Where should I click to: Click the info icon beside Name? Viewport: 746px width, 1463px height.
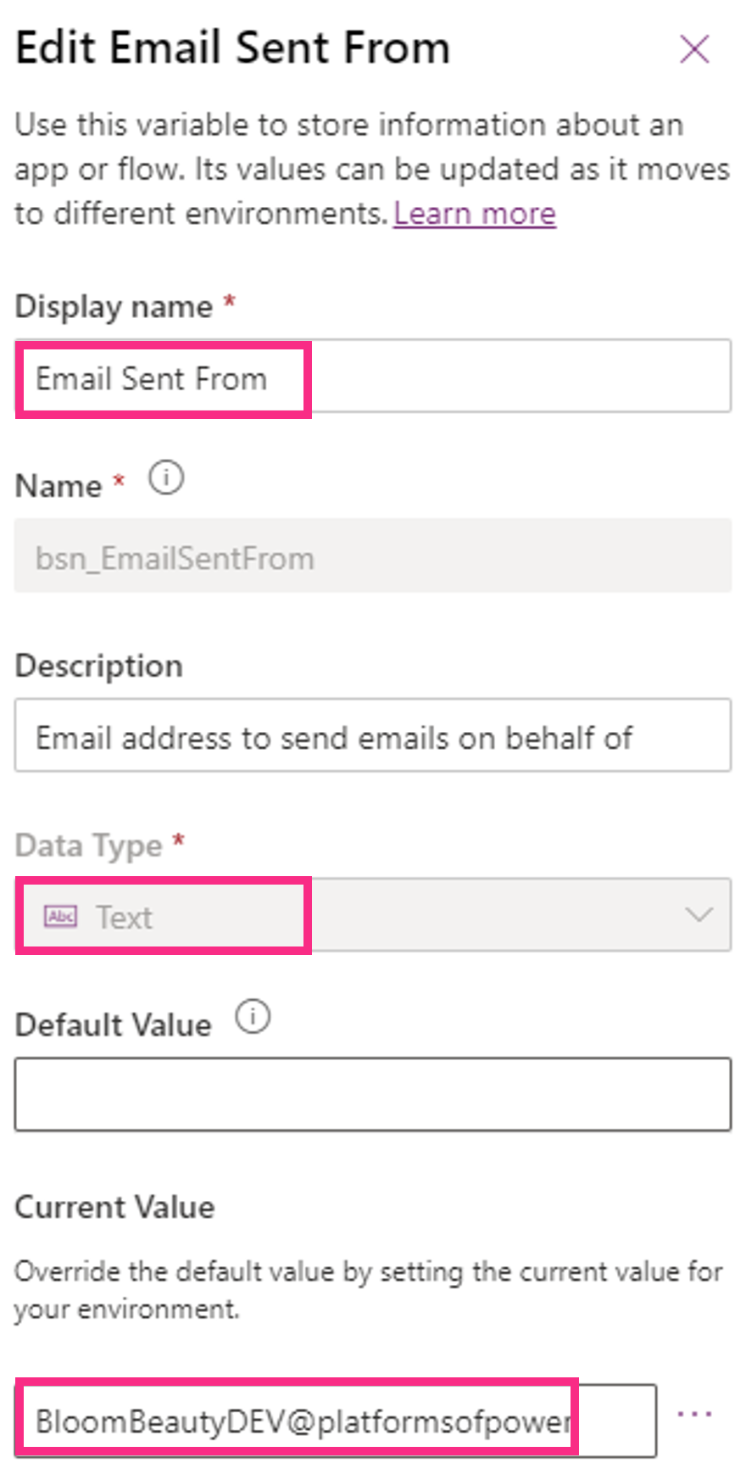166,478
